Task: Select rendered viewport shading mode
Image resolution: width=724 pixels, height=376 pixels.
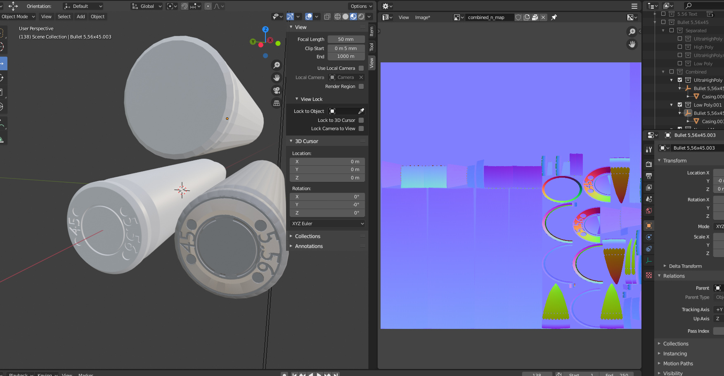Action: point(361,17)
